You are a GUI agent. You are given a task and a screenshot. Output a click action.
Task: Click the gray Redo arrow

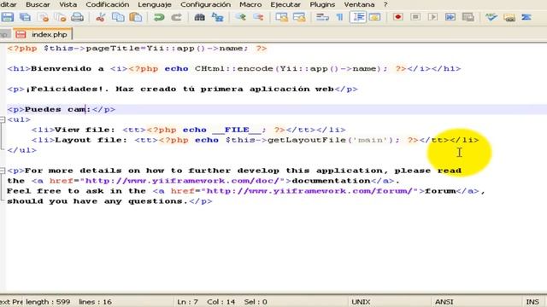pyautogui.click(x=177, y=17)
